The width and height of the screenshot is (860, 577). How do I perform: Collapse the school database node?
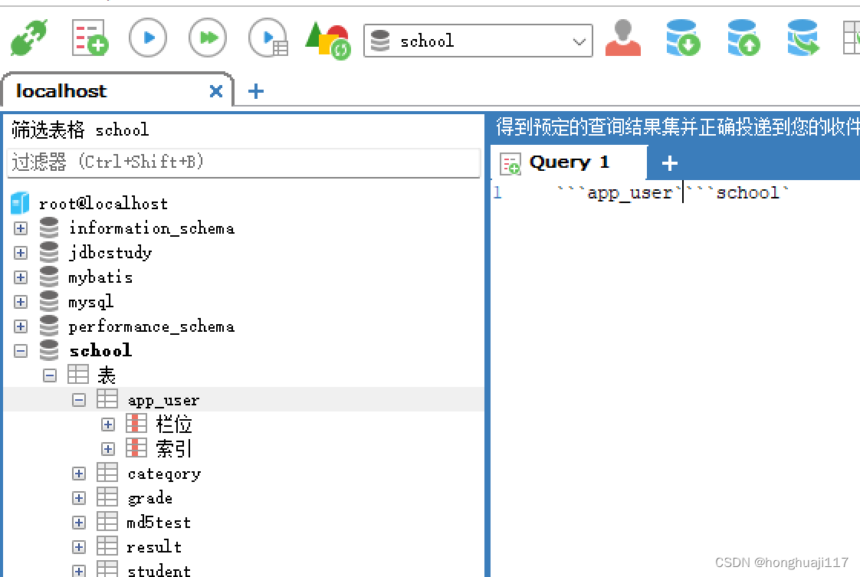20,350
